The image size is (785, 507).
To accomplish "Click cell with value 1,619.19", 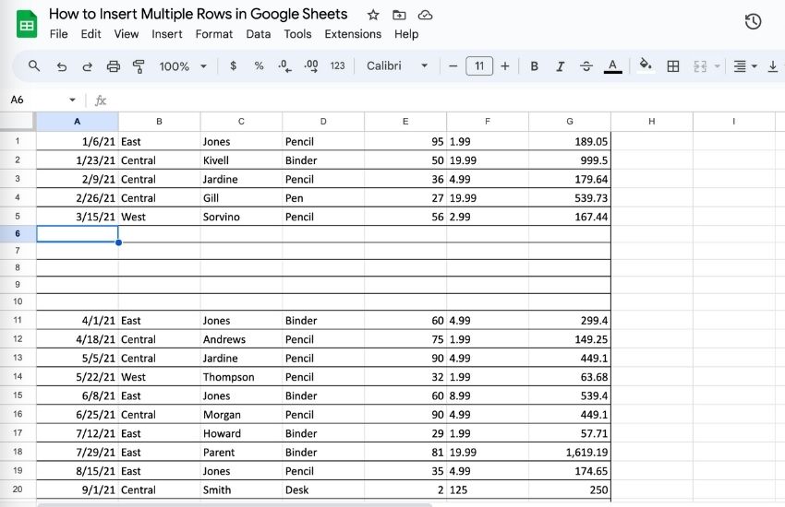I will coord(570,452).
